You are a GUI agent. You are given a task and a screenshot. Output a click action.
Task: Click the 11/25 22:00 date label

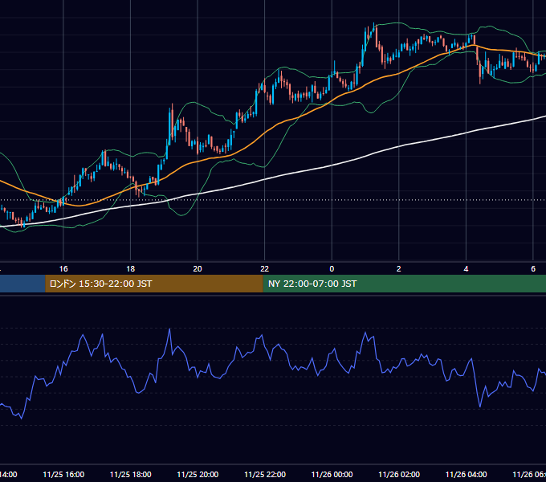(x=265, y=474)
